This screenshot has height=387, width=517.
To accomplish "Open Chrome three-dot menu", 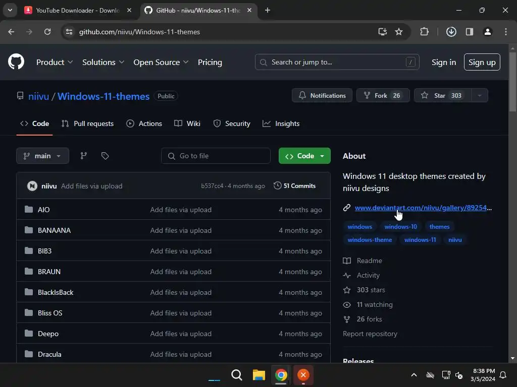I will tap(506, 32).
